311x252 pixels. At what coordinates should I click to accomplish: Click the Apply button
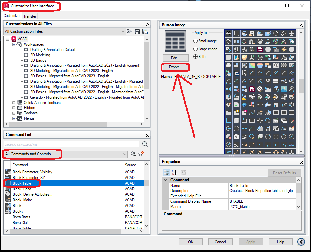(250, 242)
